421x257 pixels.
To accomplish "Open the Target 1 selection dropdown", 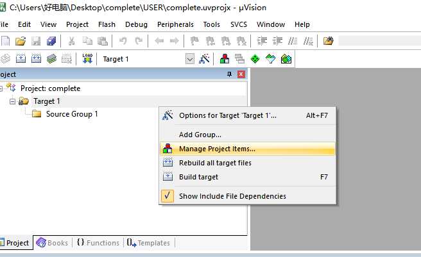I will pos(190,59).
